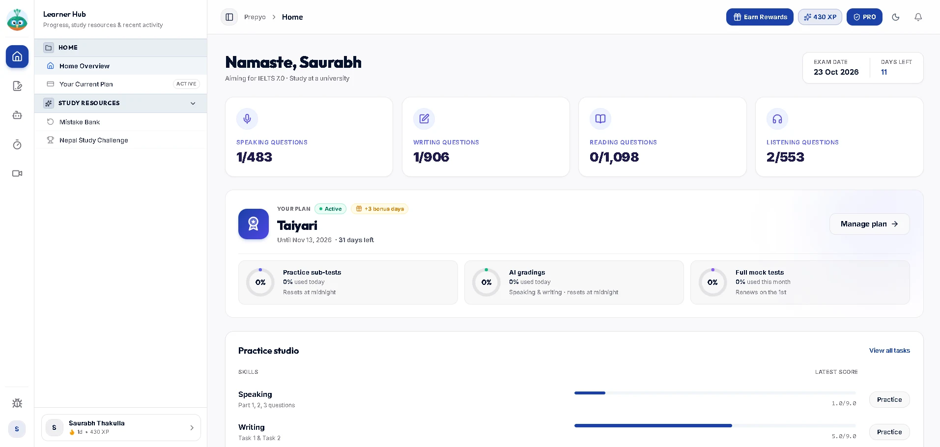Click the Home section header in sidebar
940x447 pixels.
121,48
